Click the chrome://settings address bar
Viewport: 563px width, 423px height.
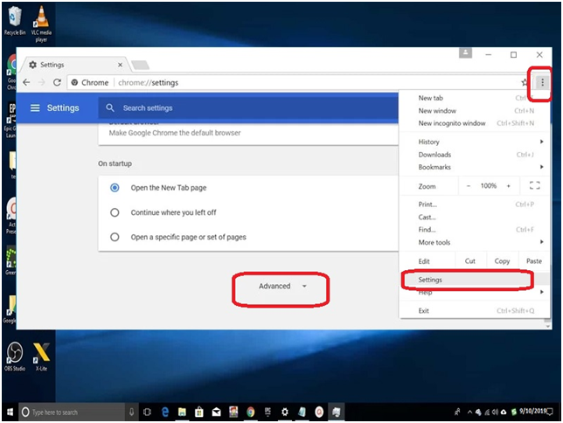click(295, 82)
